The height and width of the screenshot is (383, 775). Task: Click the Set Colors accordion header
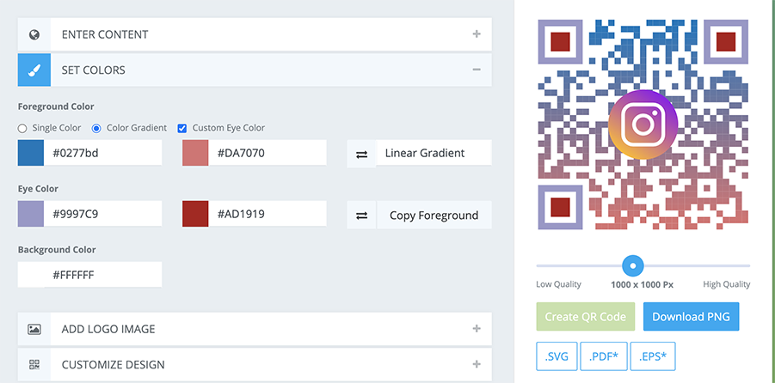[255, 70]
